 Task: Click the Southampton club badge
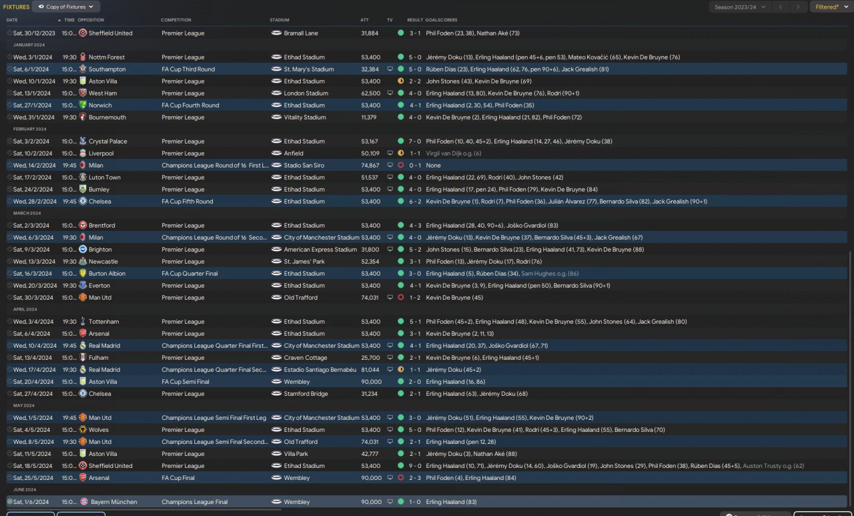coord(83,69)
